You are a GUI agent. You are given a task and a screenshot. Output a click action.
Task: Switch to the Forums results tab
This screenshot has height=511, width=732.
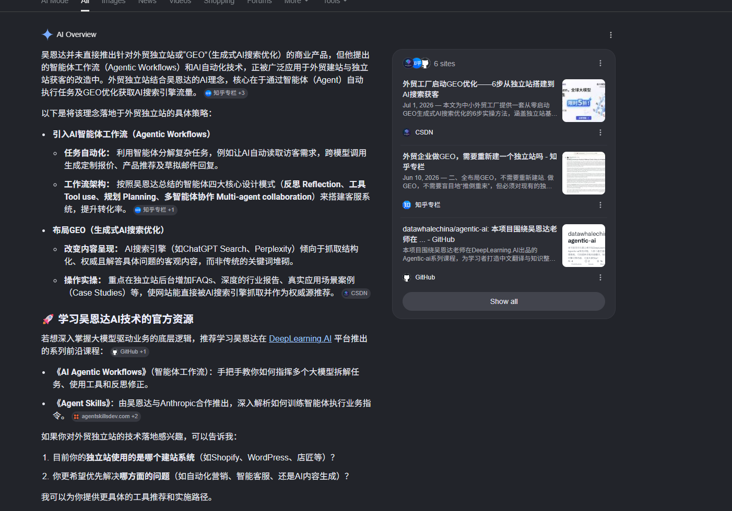click(x=259, y=2)
